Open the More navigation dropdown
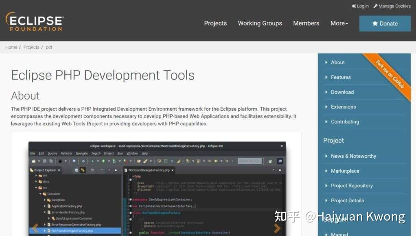This screenshot has height=236, width=416. [338, 23]
